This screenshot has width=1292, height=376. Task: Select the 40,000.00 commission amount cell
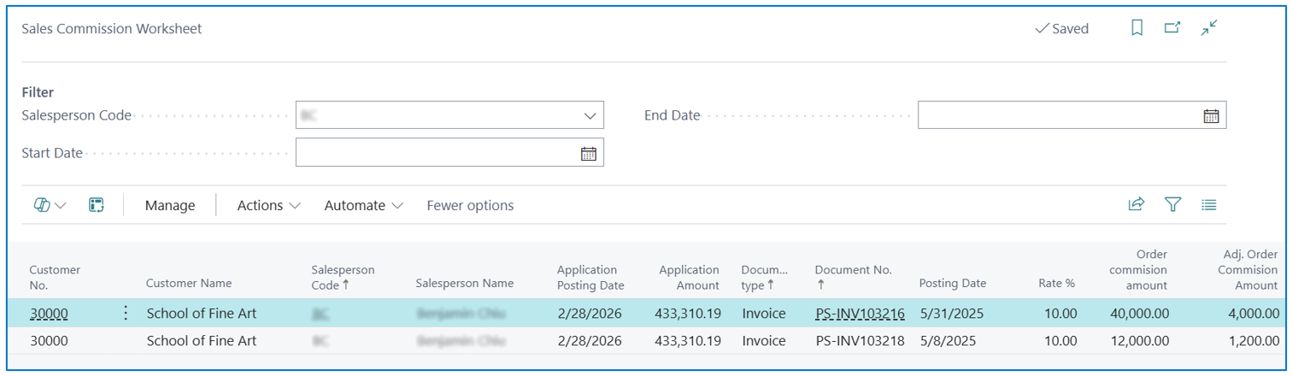click(x=1139, y=314)
